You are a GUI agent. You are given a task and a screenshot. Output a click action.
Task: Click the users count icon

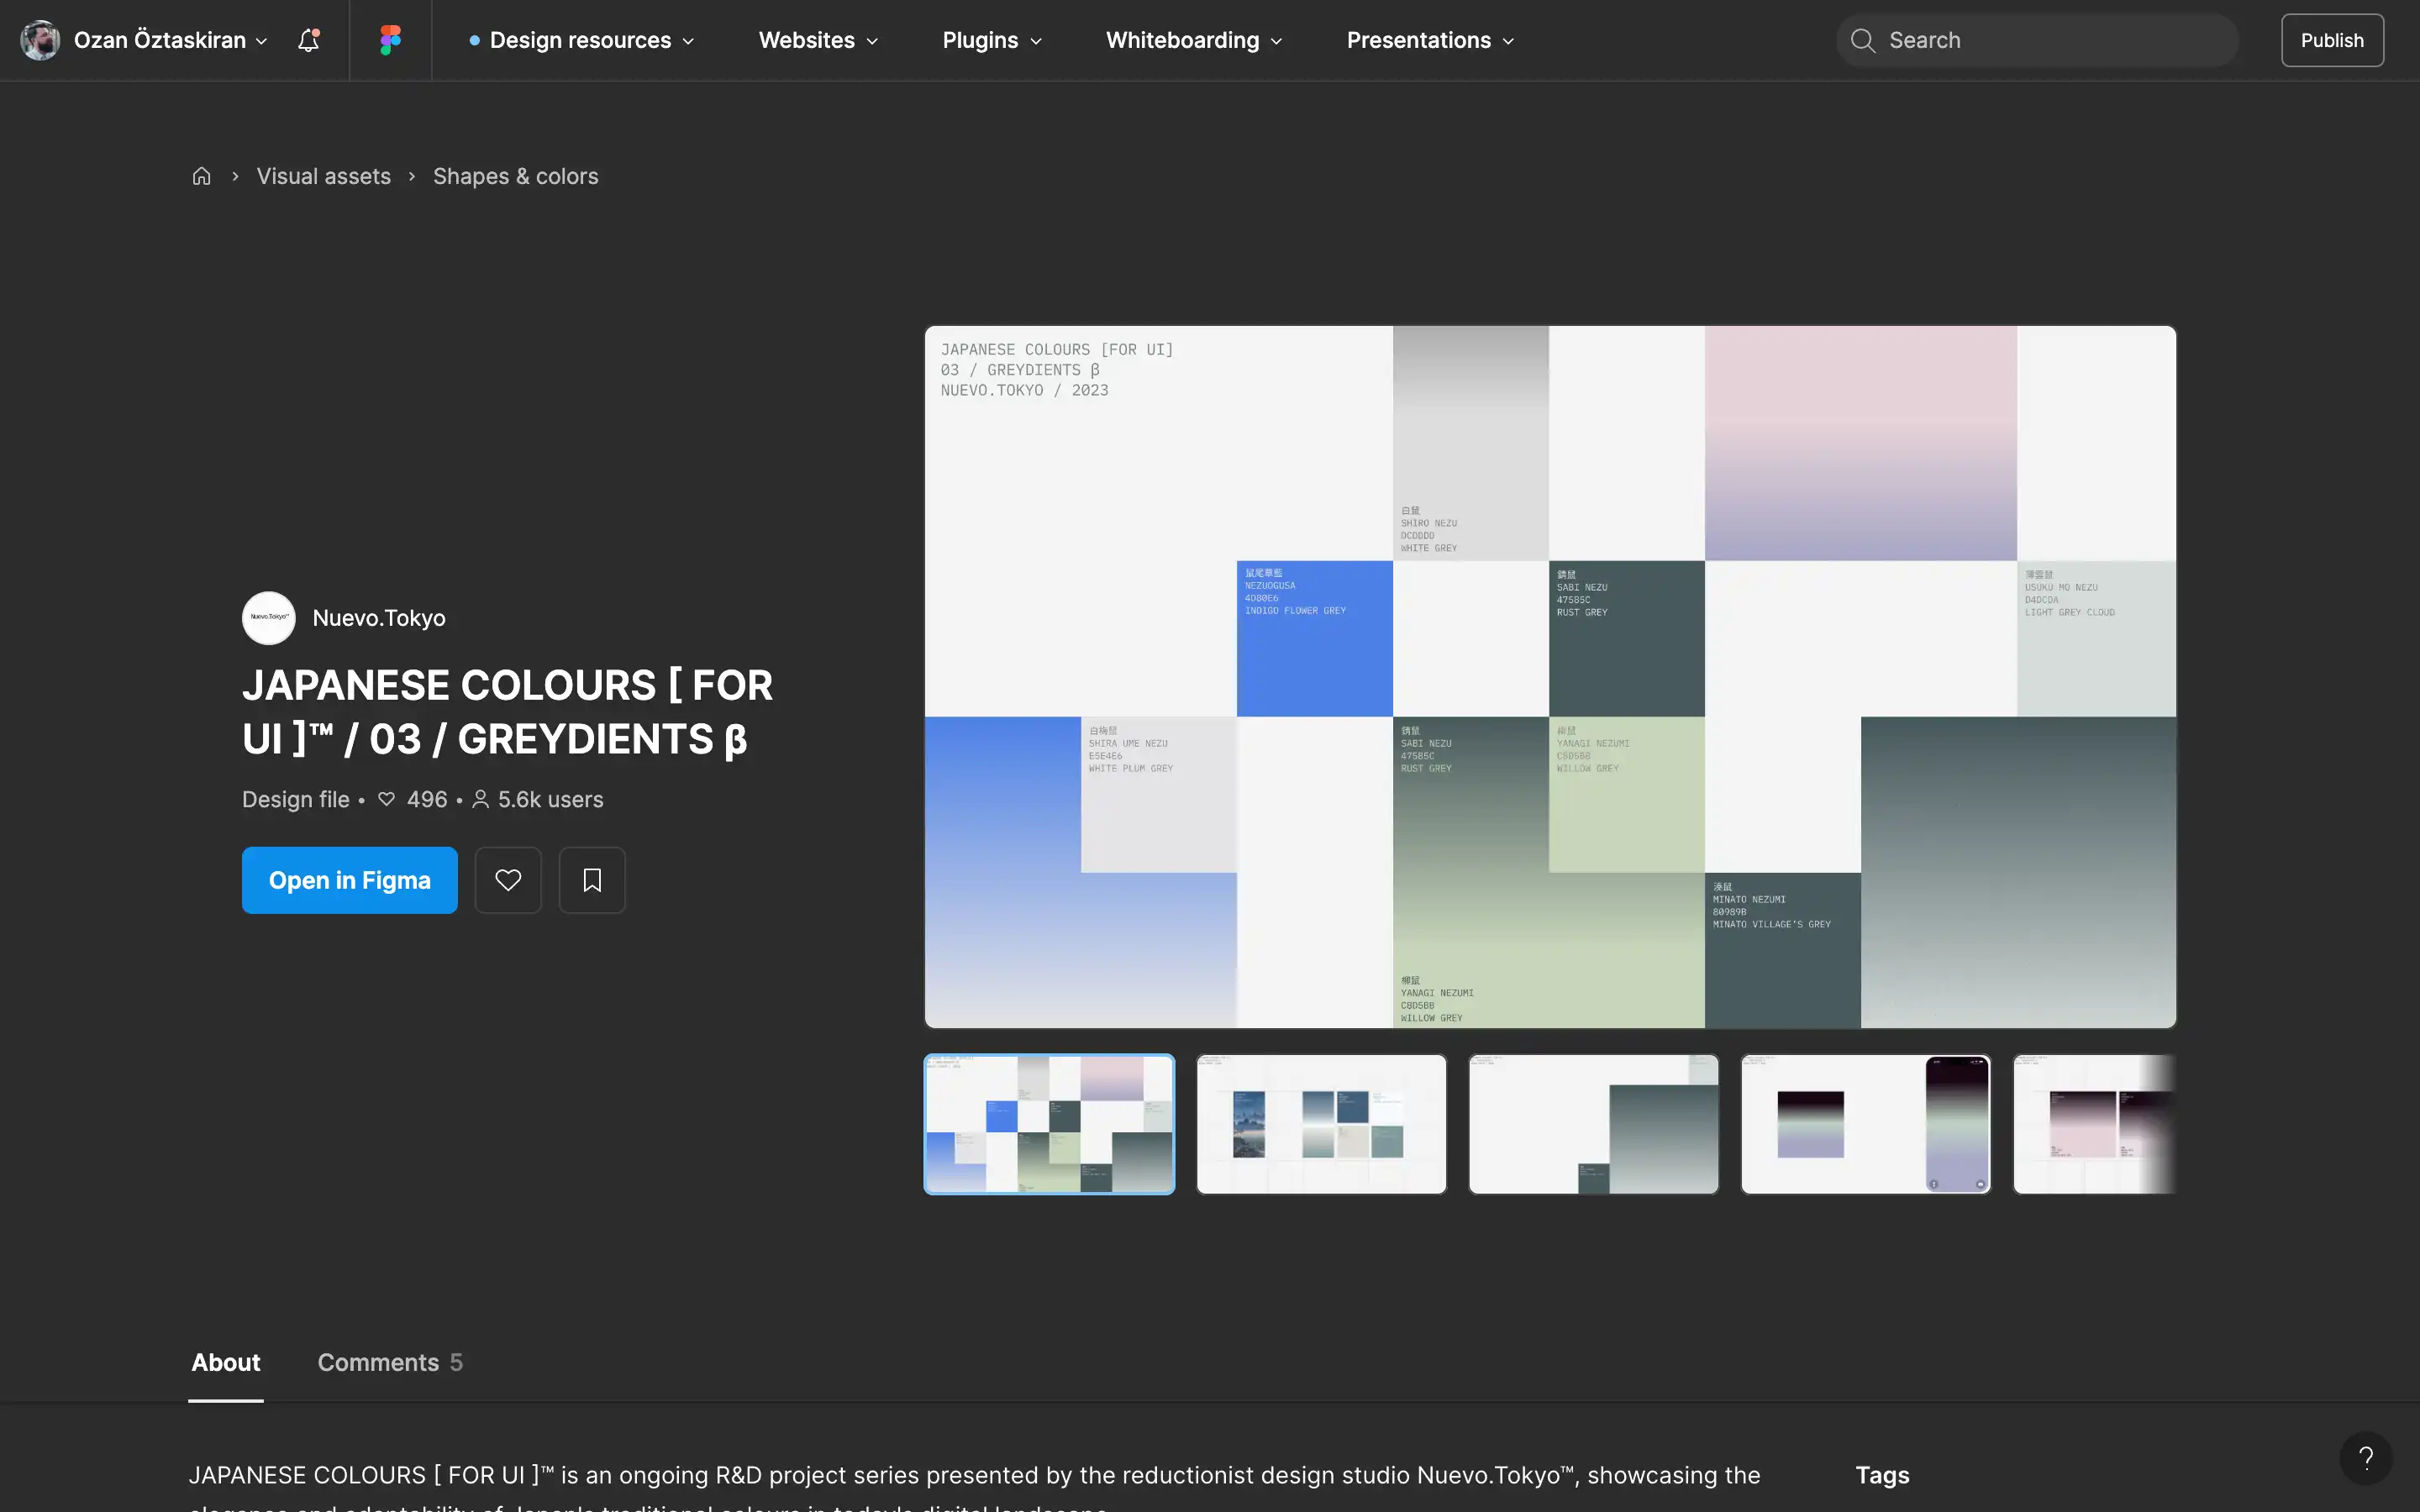(481, 799)
